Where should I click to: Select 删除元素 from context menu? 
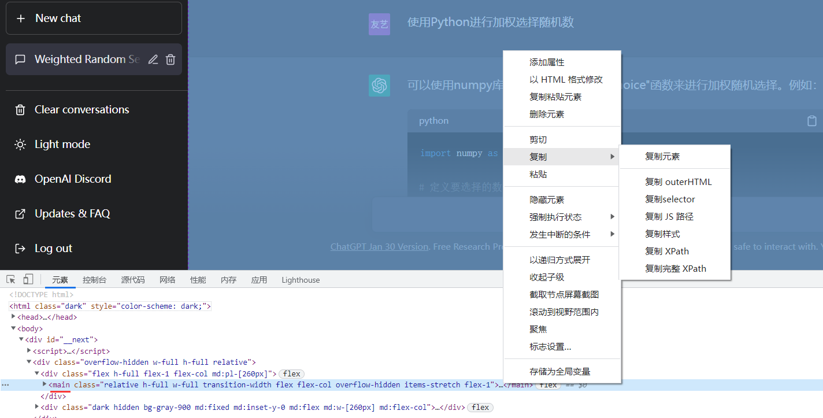[562, 114]
